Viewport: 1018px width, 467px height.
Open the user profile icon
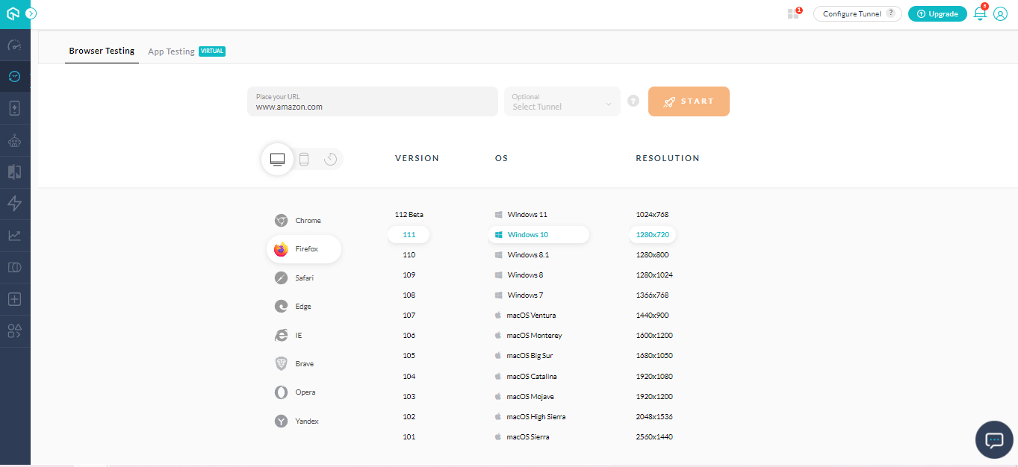(x=1001, y=13)
